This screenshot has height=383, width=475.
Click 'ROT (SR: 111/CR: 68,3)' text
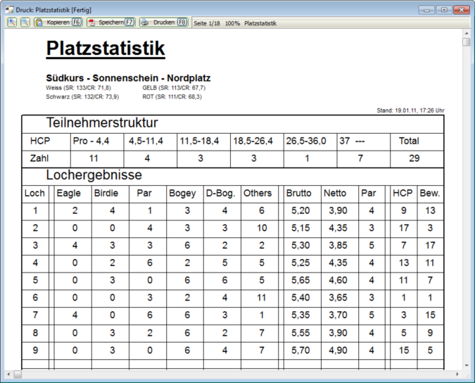[x=172, y=96]
